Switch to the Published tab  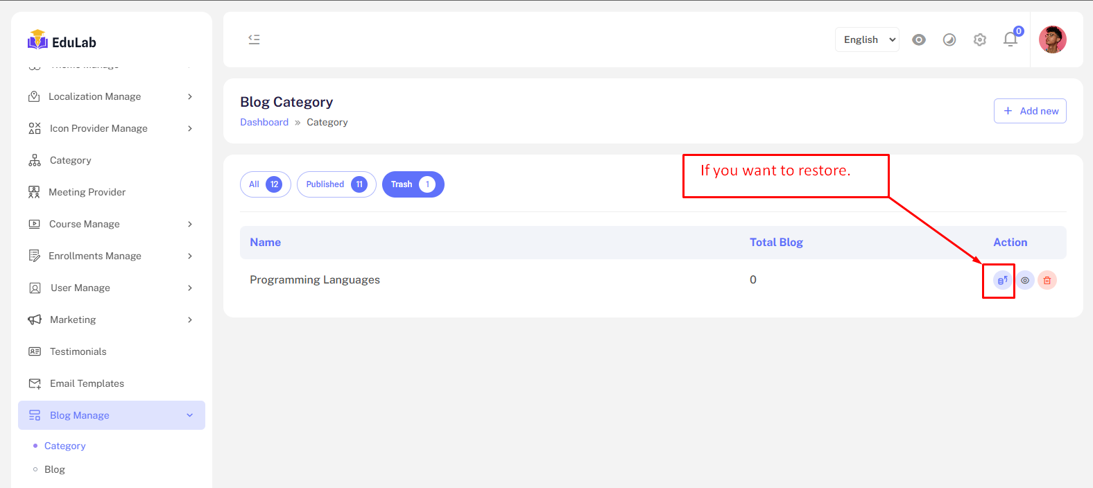[336, 184]
